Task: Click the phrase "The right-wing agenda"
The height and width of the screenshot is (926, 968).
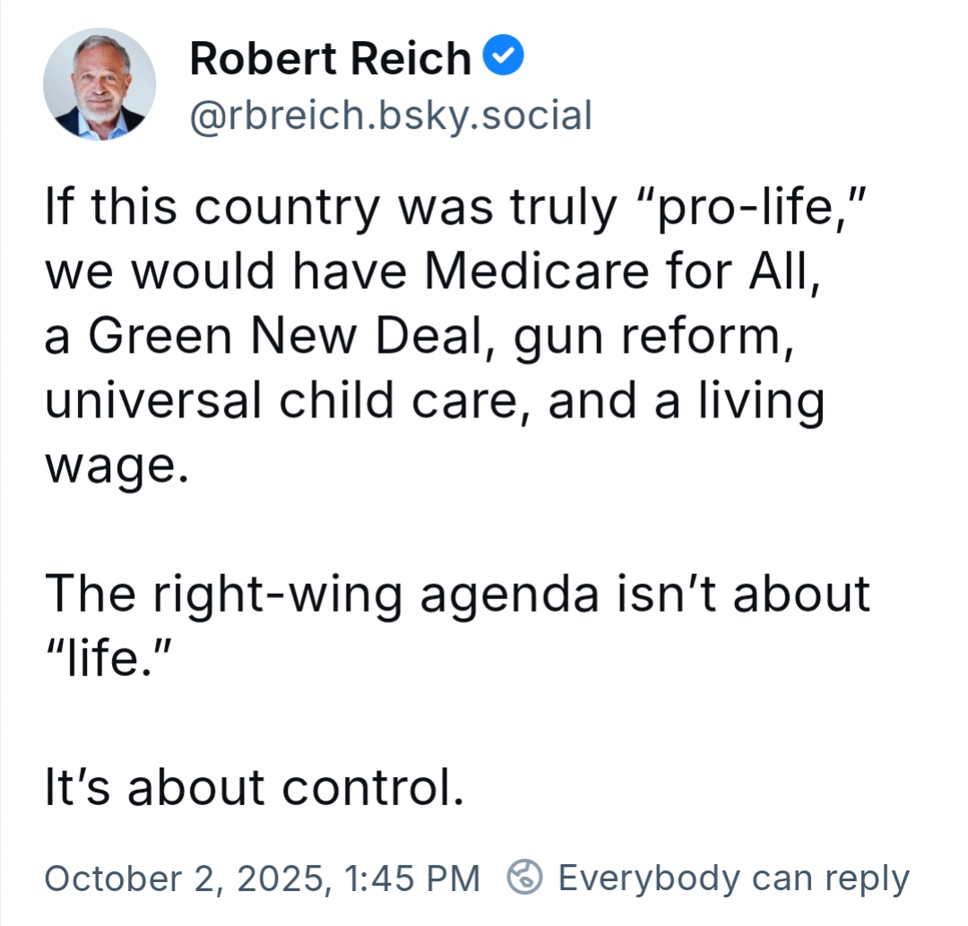Action: pyautogui.click(x=323, y=595)
